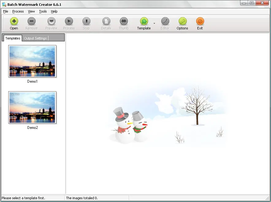Screen dimensions: 271x202
Task: Click the green Template puzzle icon
Action: click(x=144, y=21)
